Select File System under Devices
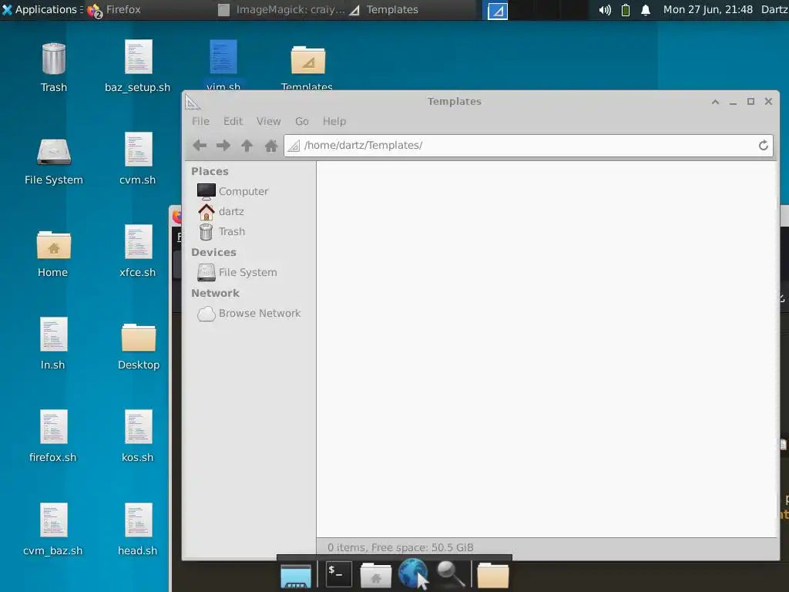Screen dimensions: 789x592 click(x=237, y=272)
